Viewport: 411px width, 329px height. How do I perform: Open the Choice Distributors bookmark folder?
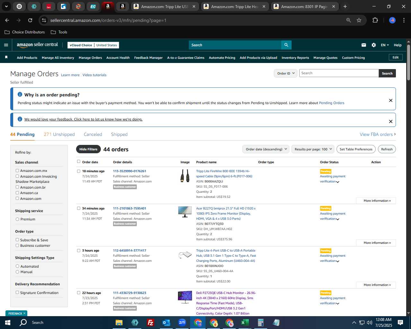pos(25,32)
